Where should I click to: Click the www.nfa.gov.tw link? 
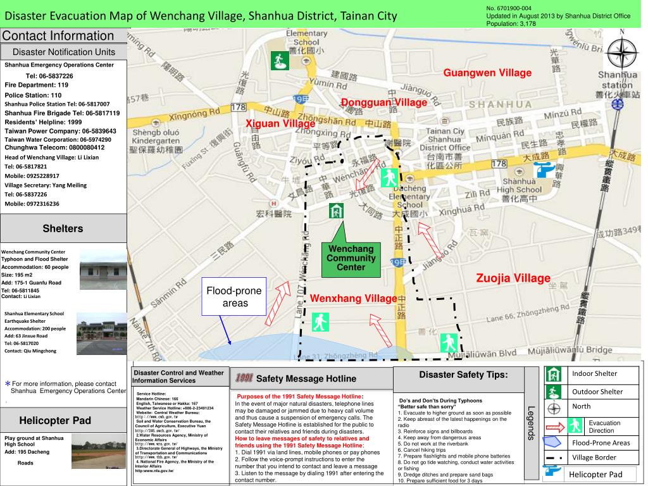tap(154, 471)
